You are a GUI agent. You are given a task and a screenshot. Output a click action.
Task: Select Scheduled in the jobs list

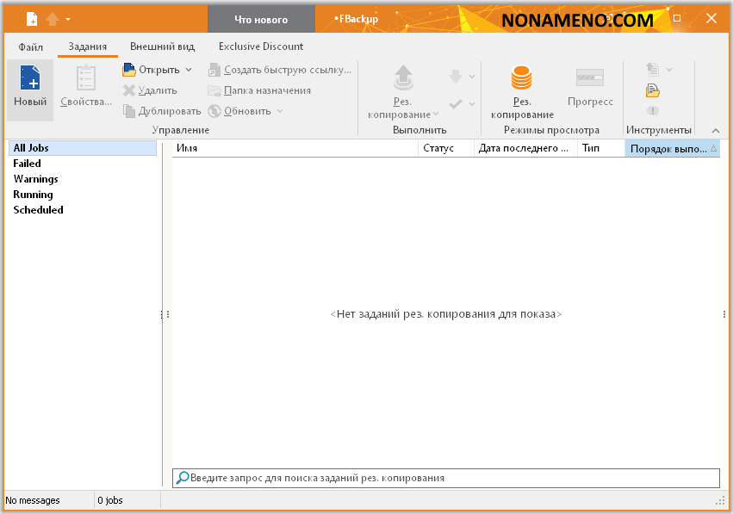point(38,210)
